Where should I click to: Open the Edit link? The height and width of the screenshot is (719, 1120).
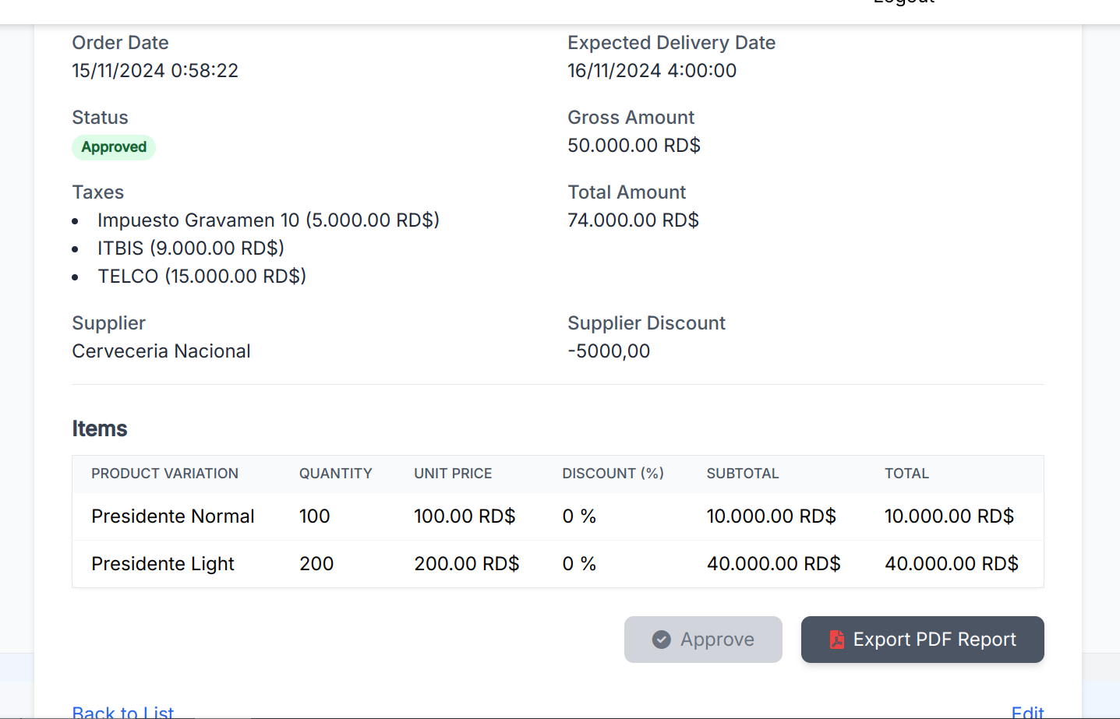click(x=1026, y=712)
